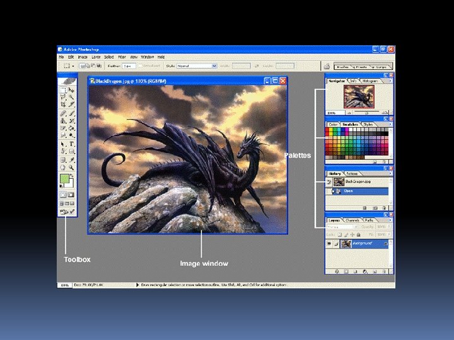Open the Edit menu
The width and height of the screenshot is (454, 340).
pos(71,57)
